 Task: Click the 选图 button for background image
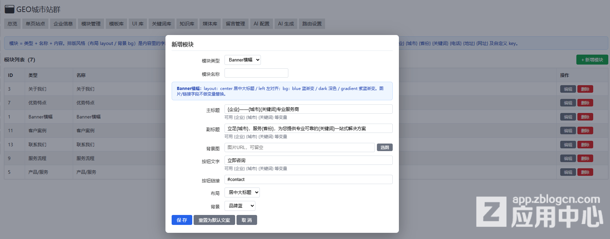(x=385, y=147)
